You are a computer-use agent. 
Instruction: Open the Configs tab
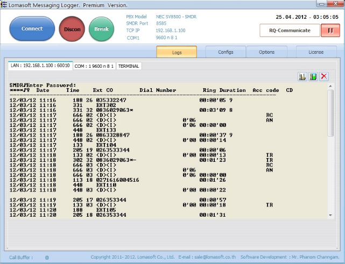pos(226,52)
